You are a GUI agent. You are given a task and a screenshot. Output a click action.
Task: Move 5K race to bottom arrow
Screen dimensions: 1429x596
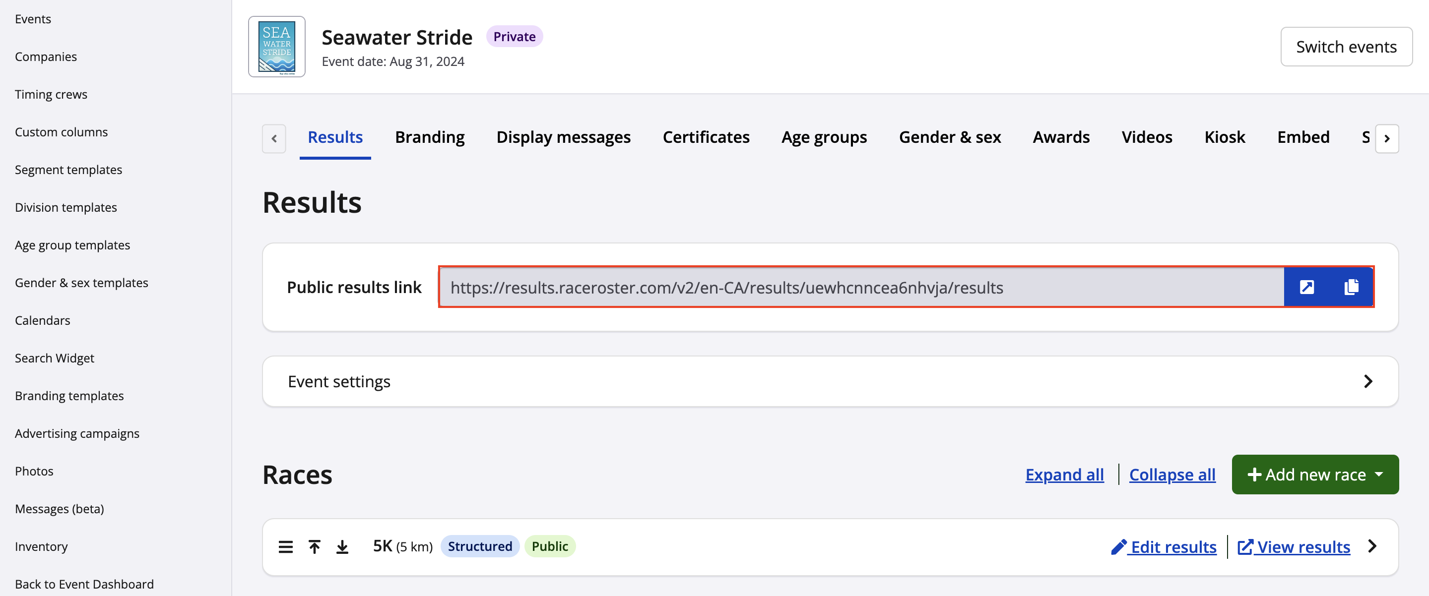click(x=342, y=546)
